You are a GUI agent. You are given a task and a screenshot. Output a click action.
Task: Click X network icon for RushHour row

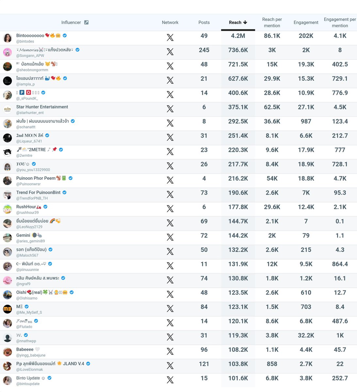pyautogui.click(x=170, y=209)
